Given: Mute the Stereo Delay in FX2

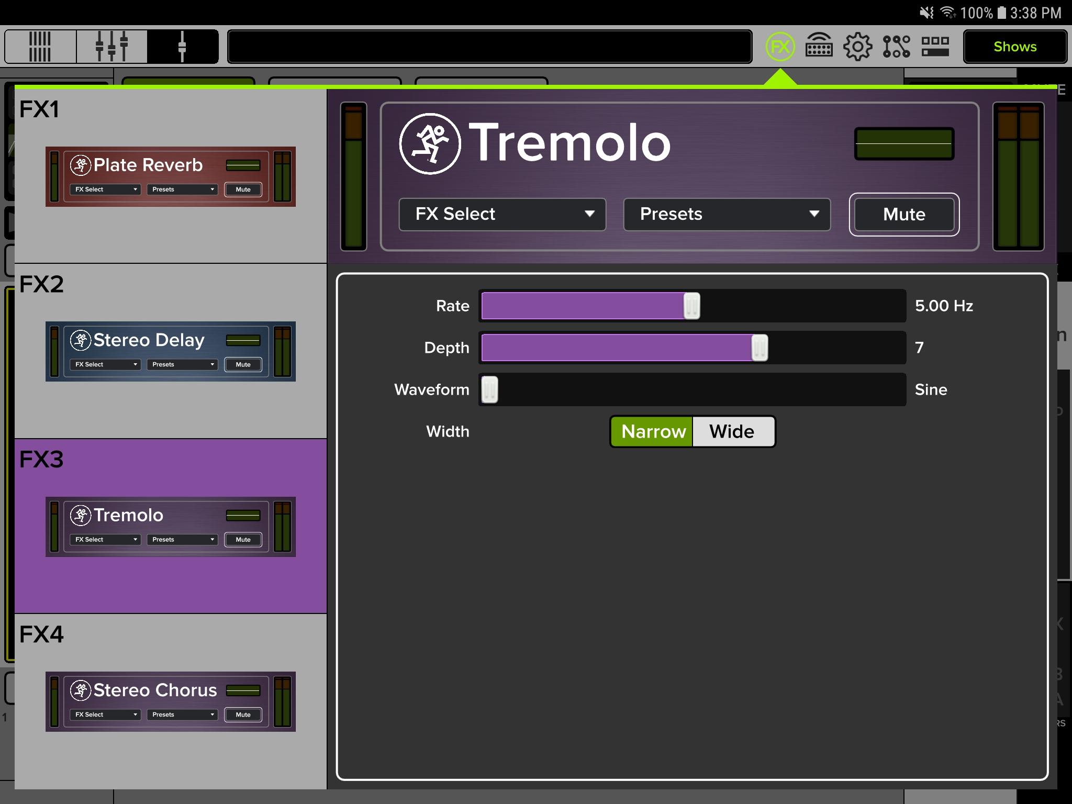Looking at the screenshot, I should [x=243, y=364].
